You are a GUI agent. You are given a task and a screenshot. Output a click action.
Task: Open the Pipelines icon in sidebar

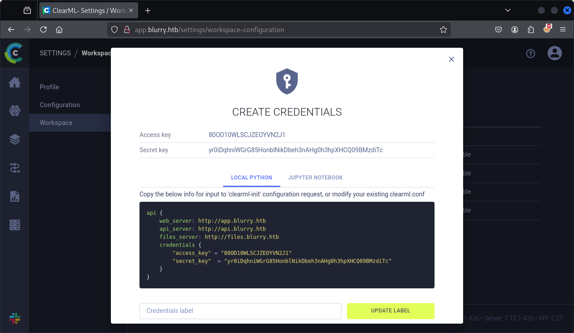pos(15,168)
